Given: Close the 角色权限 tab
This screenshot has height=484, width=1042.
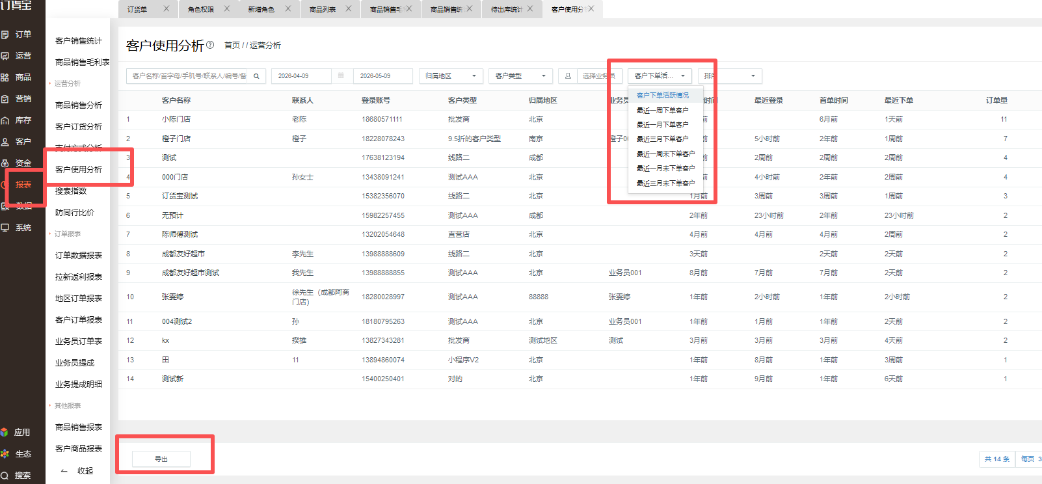Looking at the screenshot, I should click(x=227, y=8).
